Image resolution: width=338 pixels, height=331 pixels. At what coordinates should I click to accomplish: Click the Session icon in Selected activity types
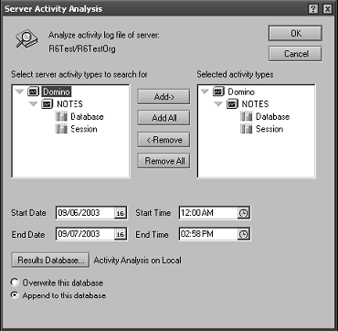tap(246, 129)
